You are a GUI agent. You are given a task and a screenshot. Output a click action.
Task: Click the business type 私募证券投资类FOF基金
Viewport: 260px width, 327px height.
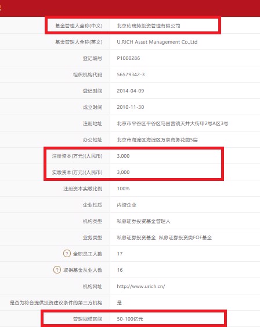[x=185, y=237]
